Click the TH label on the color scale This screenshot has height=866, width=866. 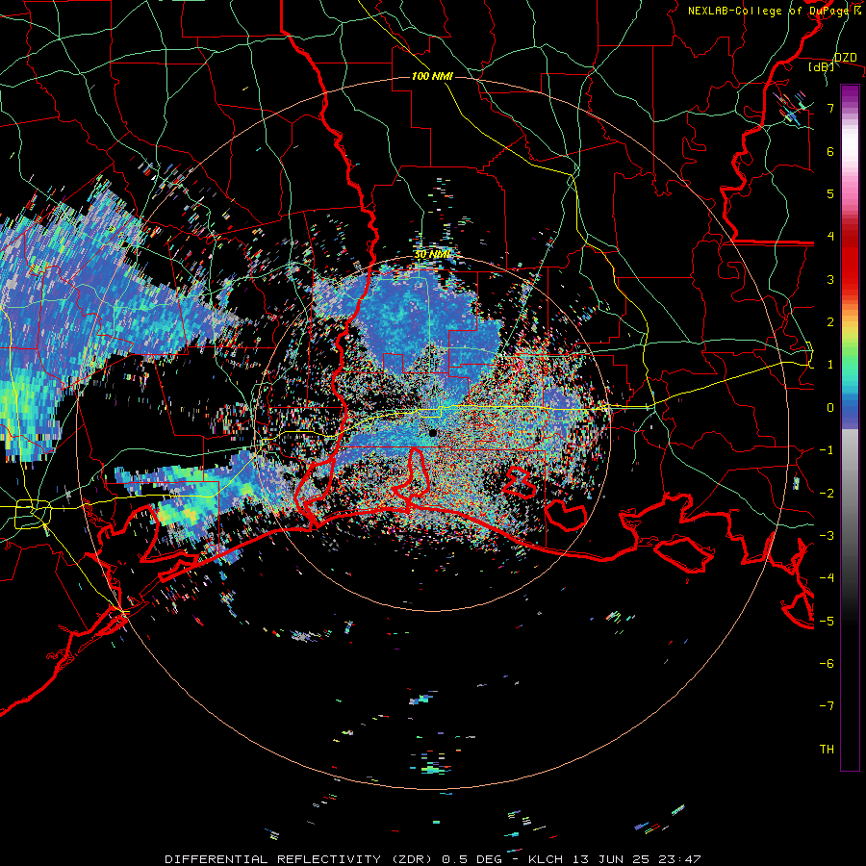[x=827, y=749]
